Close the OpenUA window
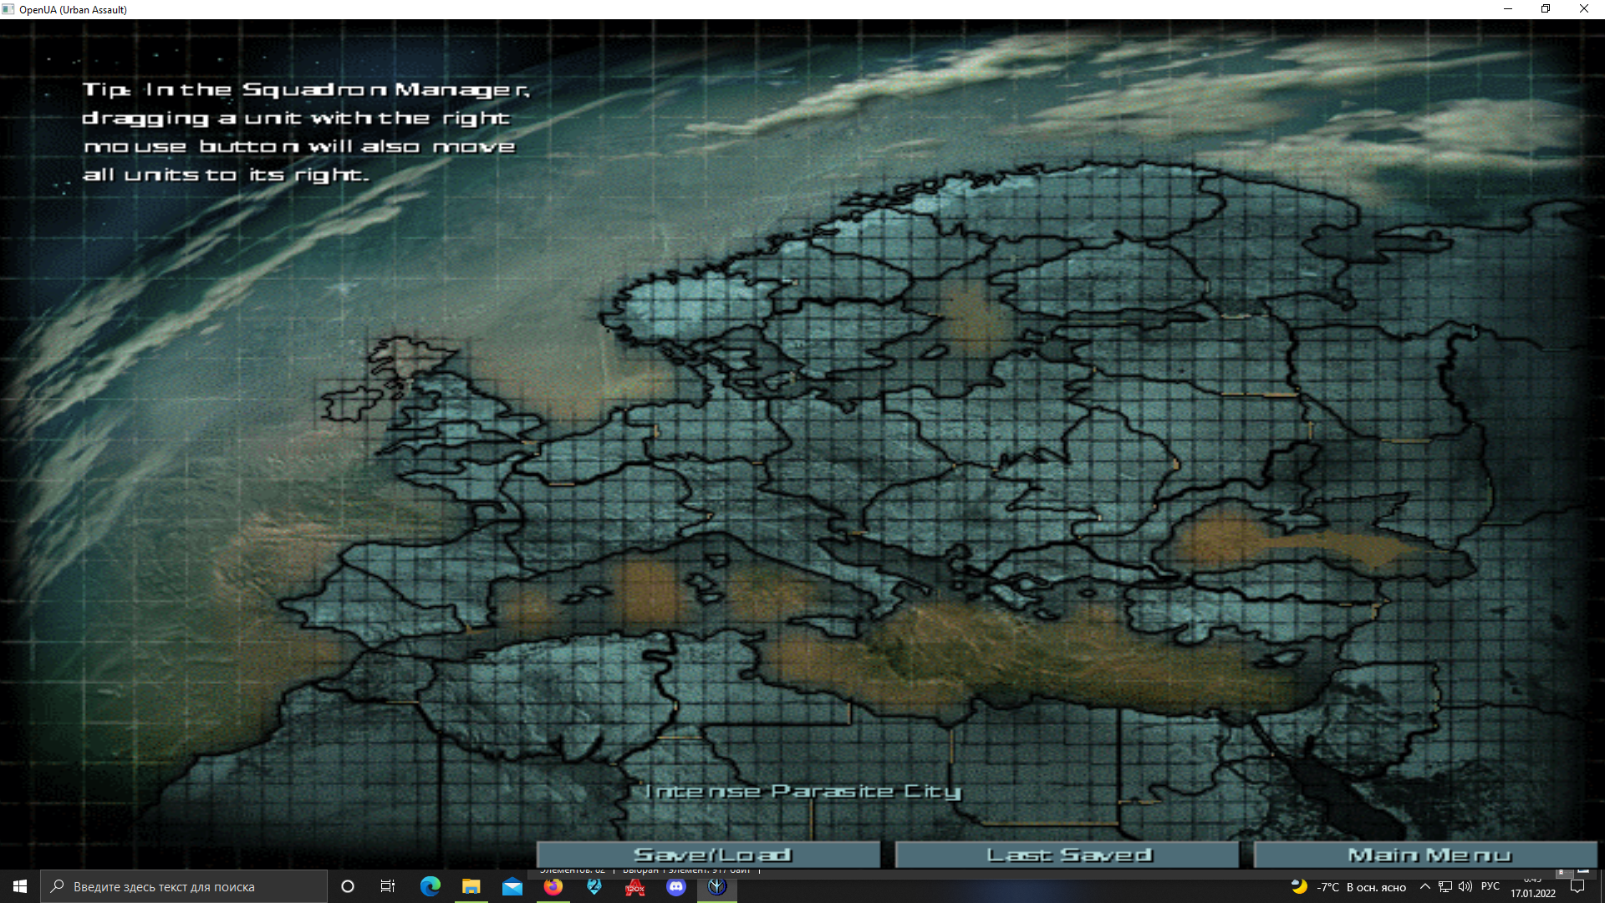The image size is (1605, 903). (x=1584, y=9)
